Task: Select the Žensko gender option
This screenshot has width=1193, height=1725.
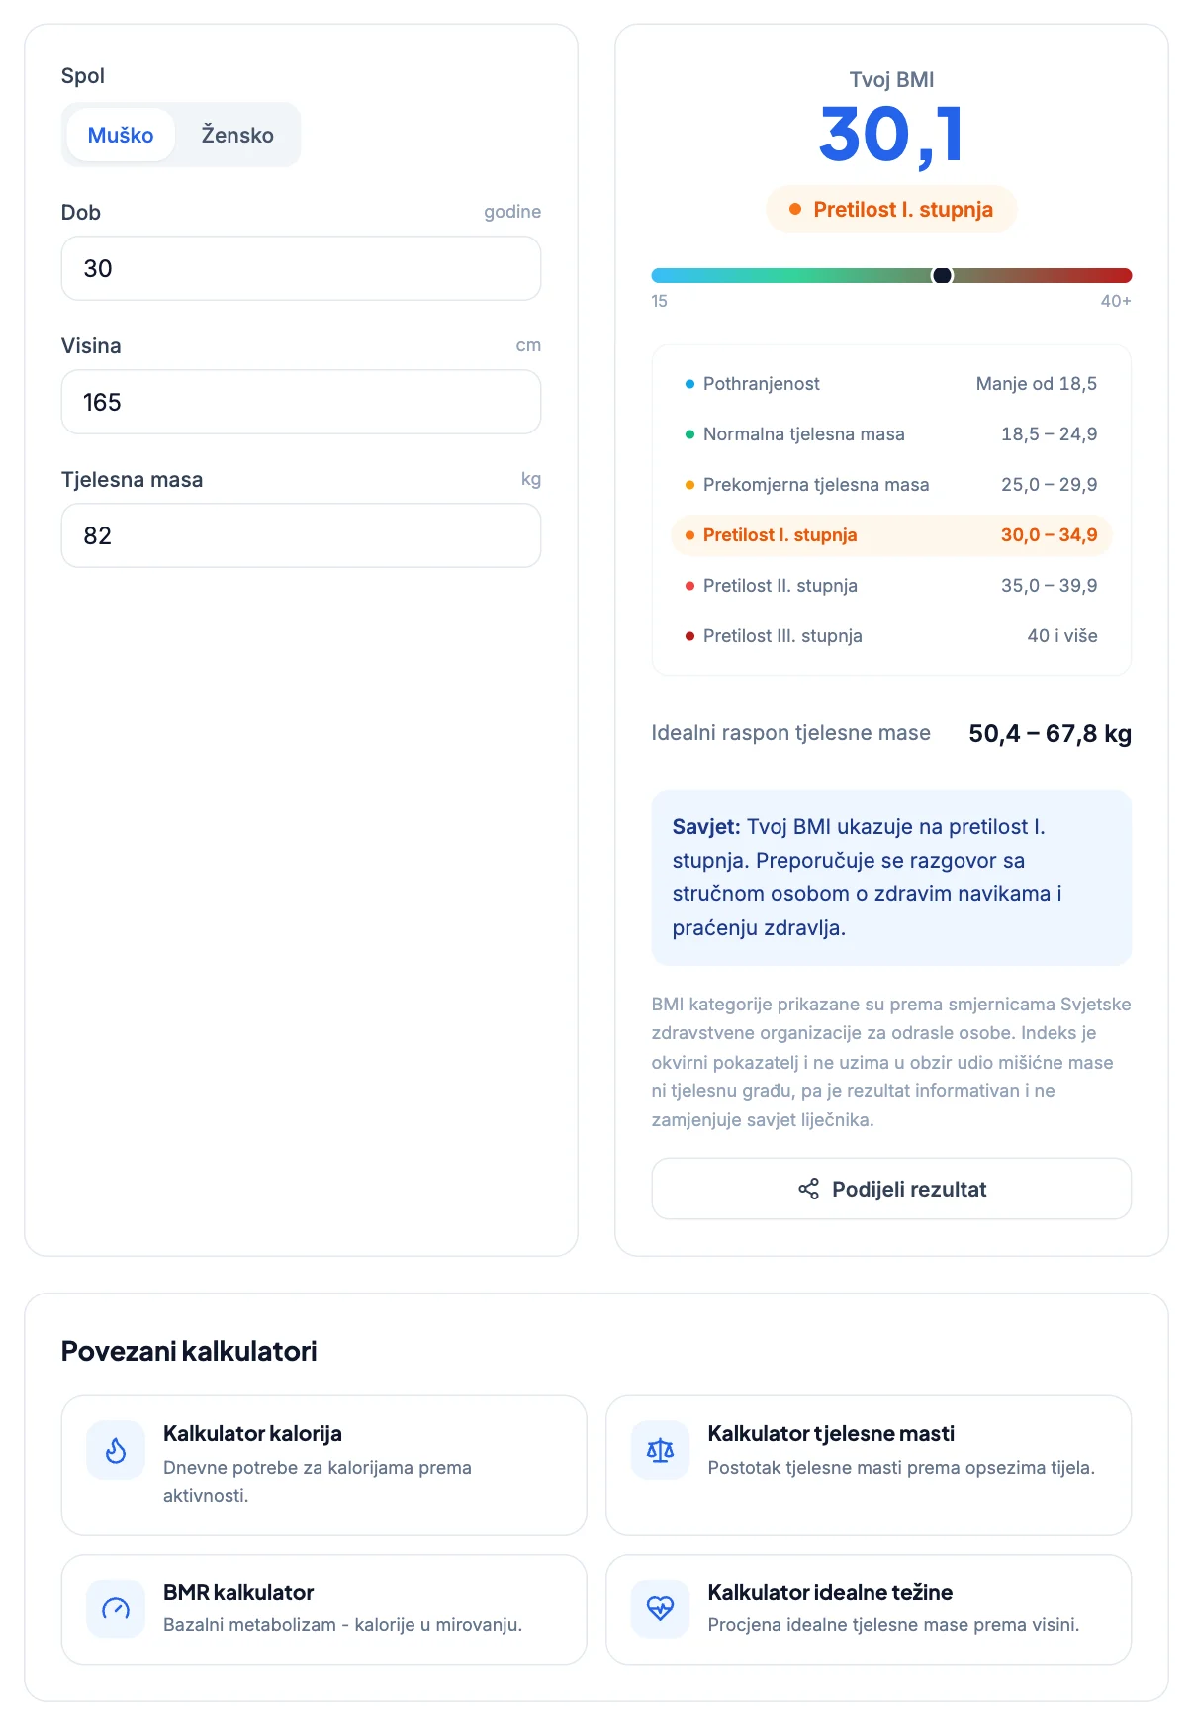Action: 237,135
